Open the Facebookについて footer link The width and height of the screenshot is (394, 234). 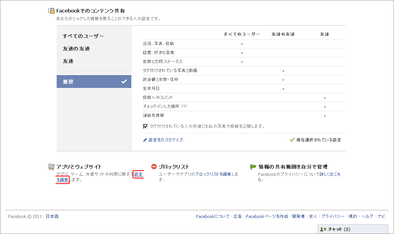pos(213,216)
